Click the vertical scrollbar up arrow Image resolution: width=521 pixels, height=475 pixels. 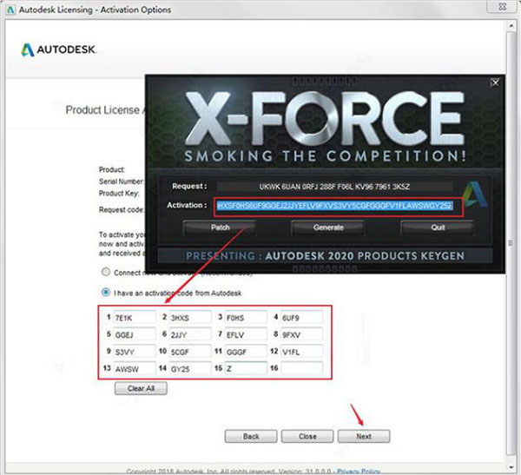(511, 25)
